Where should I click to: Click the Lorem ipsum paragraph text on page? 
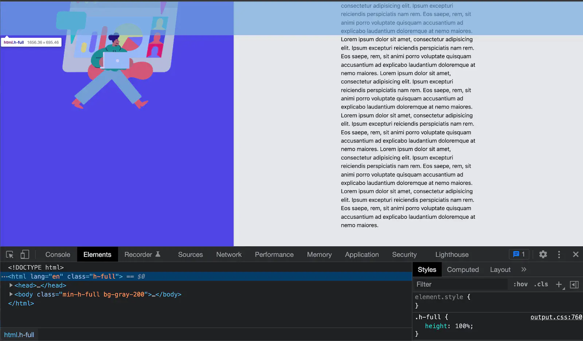click(408, 115)
